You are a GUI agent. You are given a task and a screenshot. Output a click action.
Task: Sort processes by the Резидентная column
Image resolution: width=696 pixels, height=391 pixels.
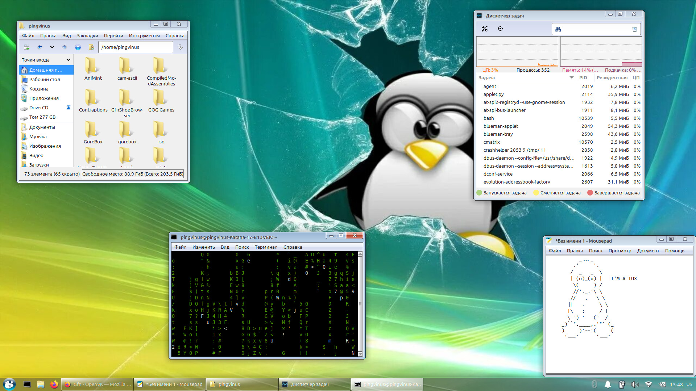[612, 77]
